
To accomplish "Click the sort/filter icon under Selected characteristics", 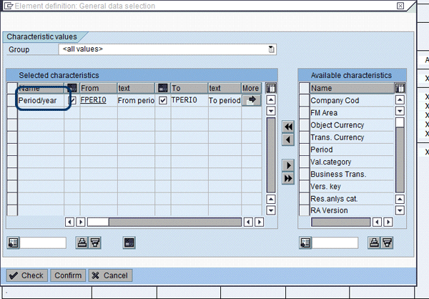I will click(x=95, y=243).
